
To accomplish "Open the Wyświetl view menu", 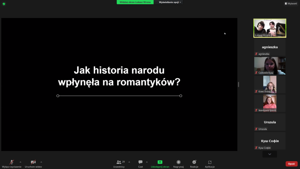I will click(x=291, y=4).
